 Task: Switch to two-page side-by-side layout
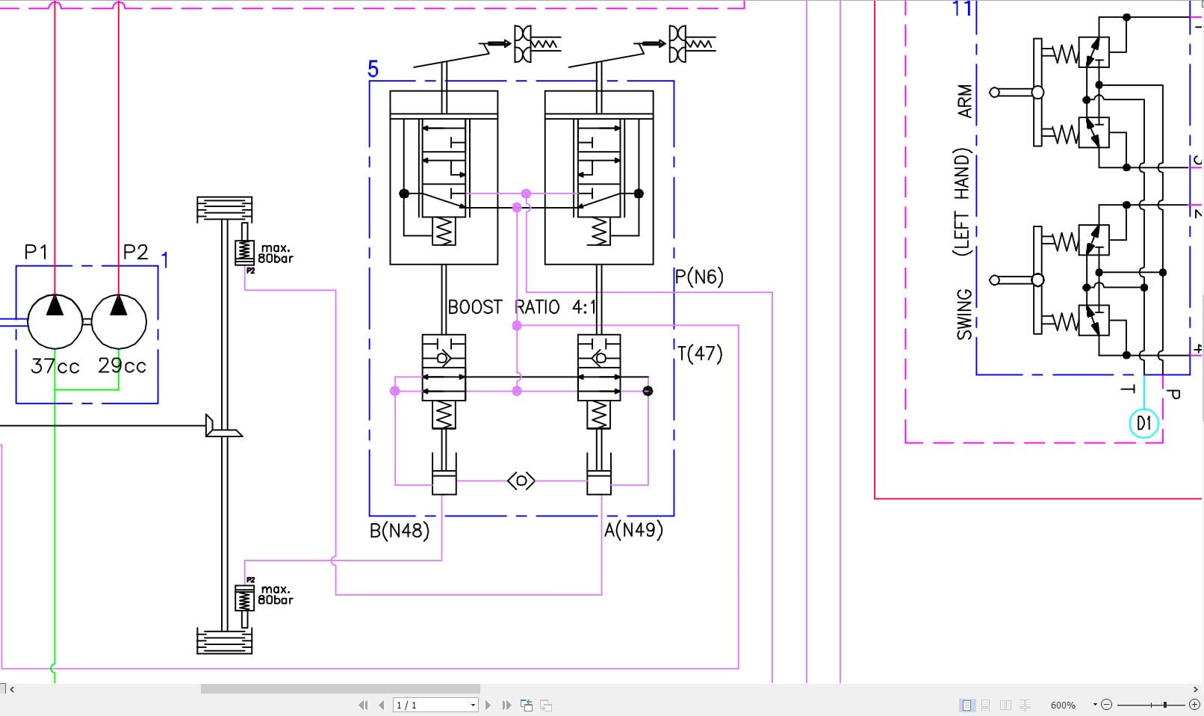[x=1006, y=704]
